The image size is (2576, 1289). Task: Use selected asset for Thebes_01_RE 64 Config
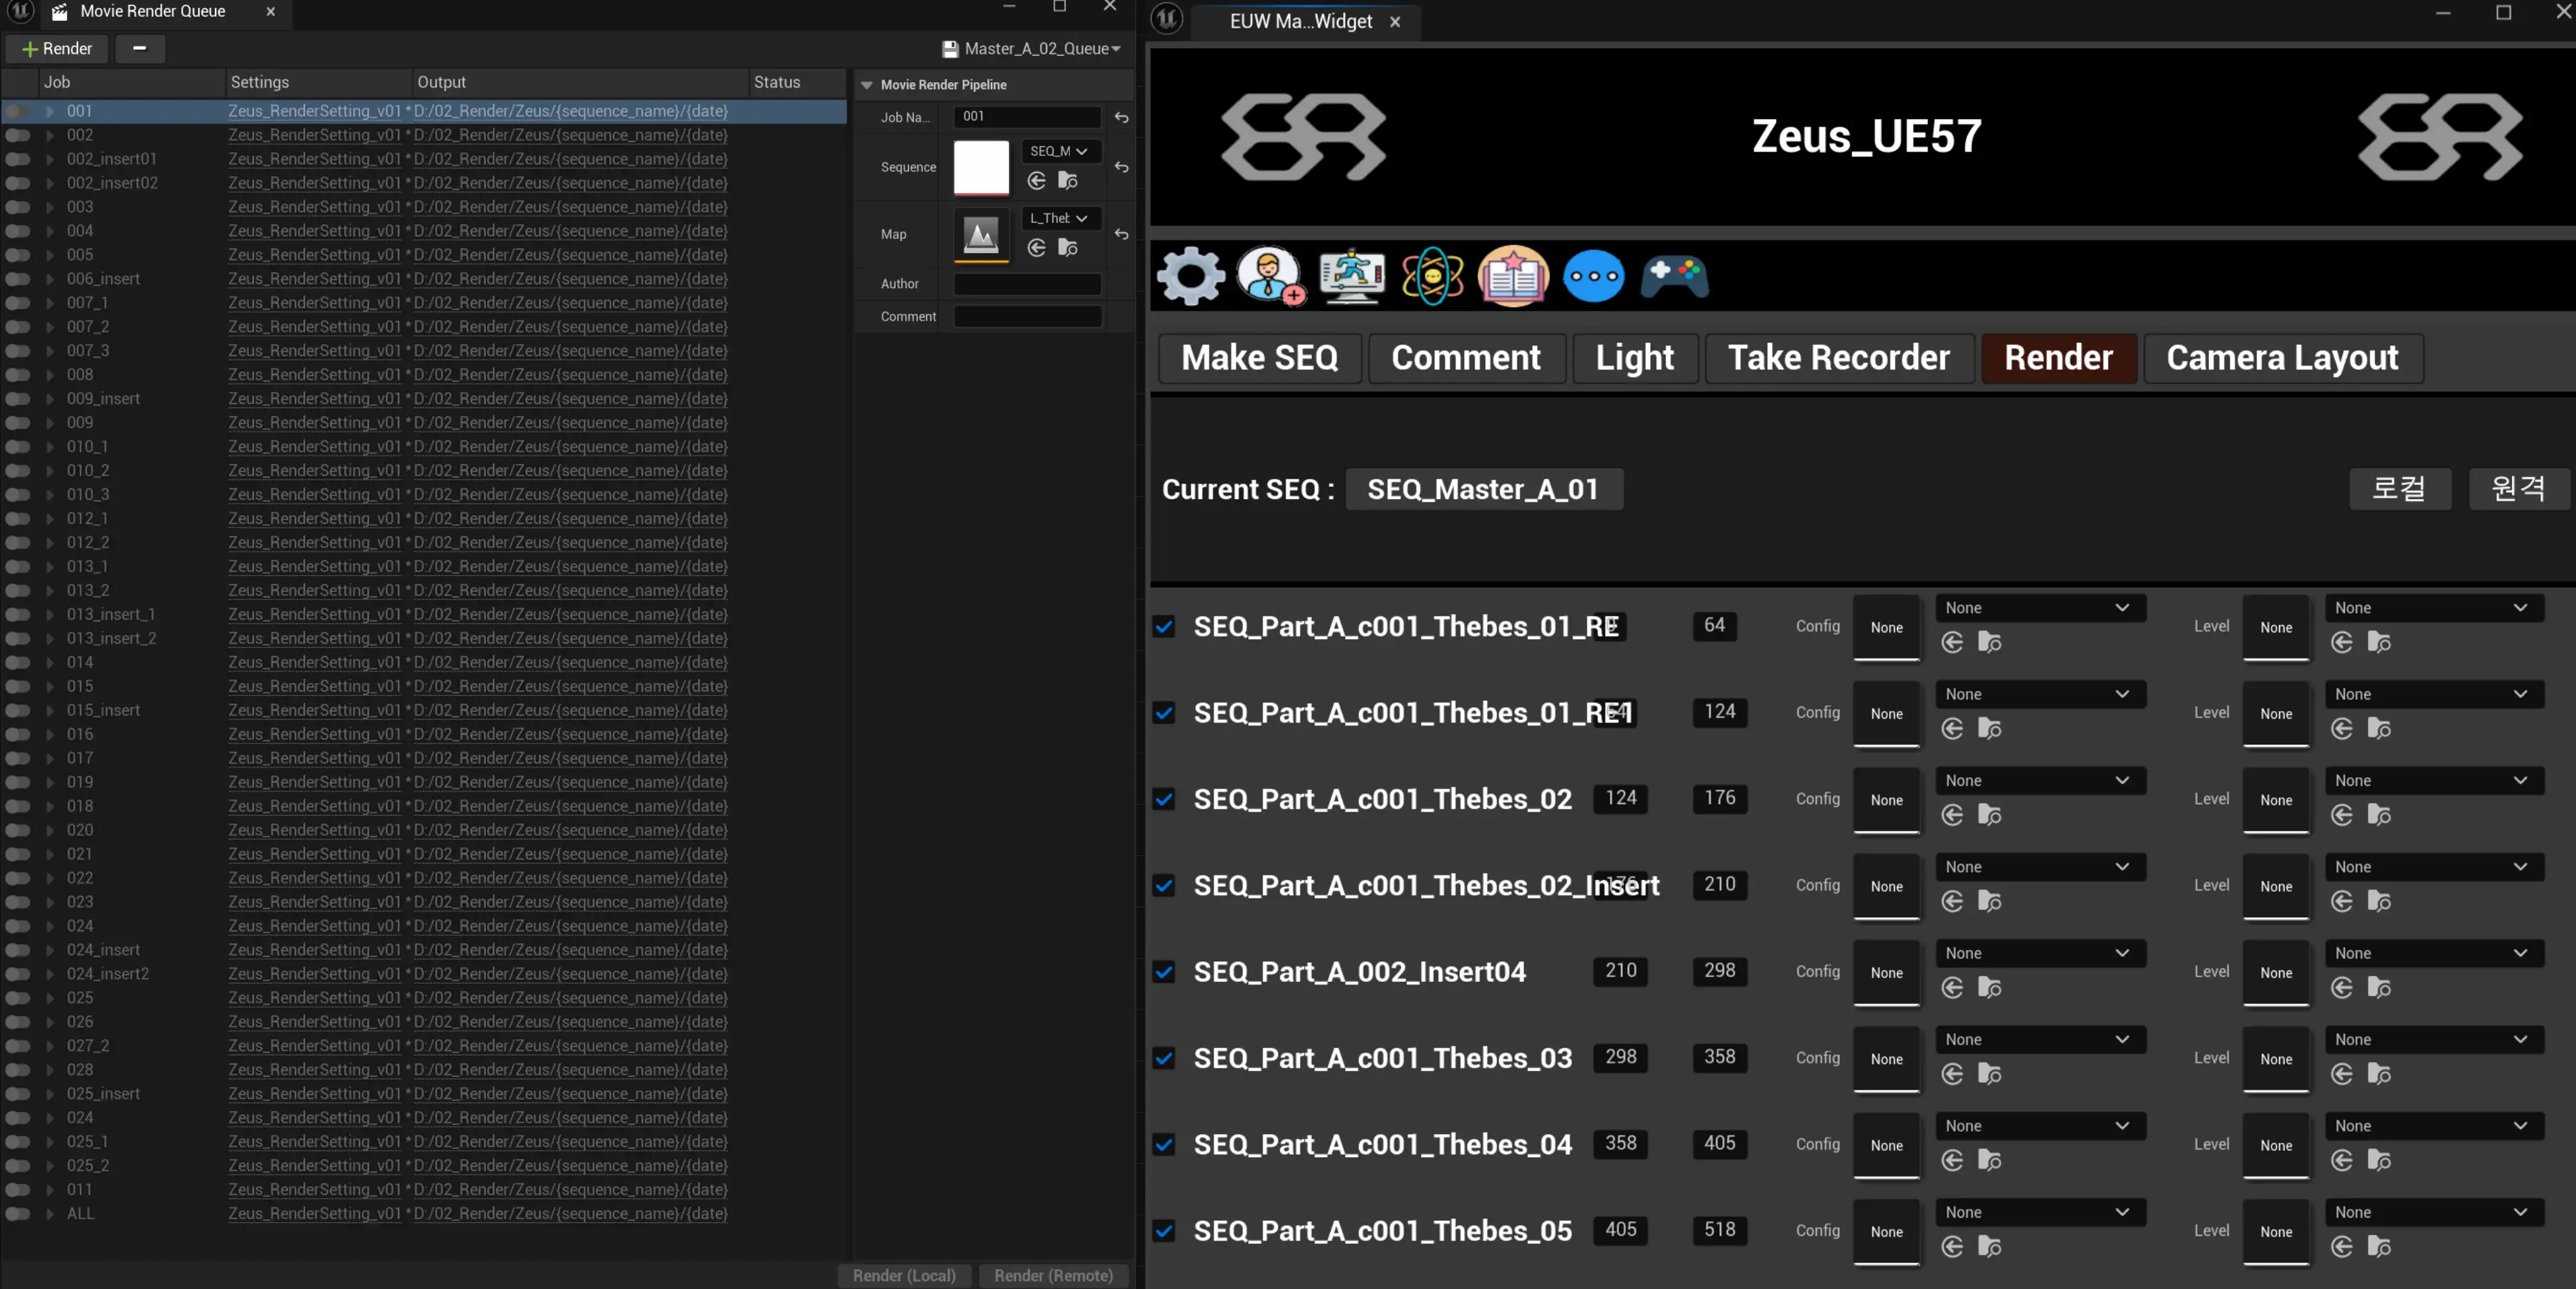pos(1952,642)
